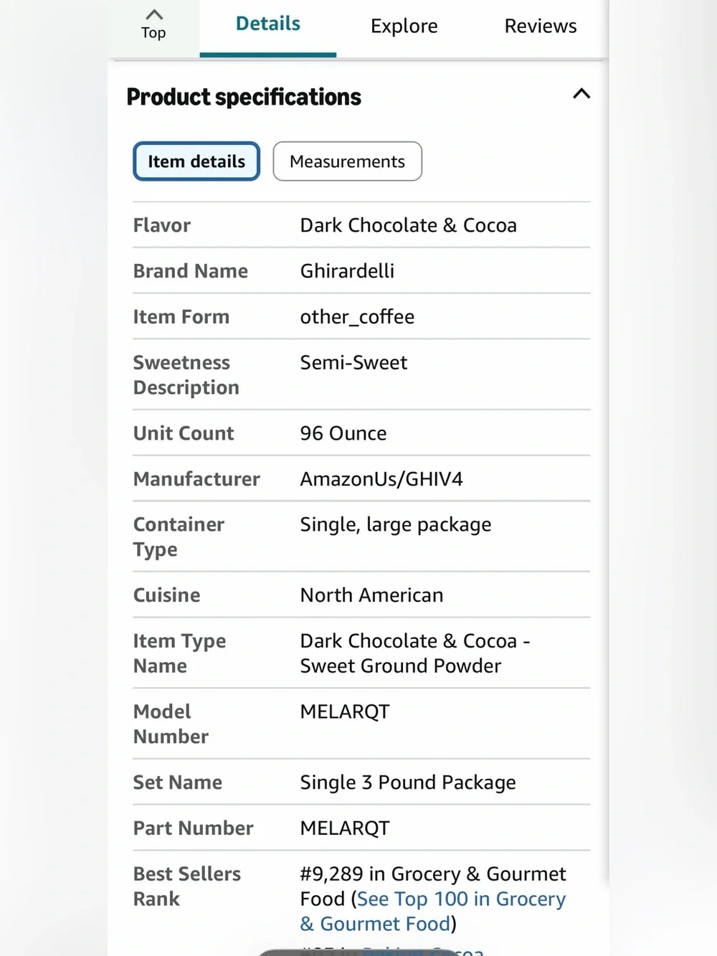The image size is (717, 956).
Task: Click the MELARQT model number value
Action: tap(345, 711)
